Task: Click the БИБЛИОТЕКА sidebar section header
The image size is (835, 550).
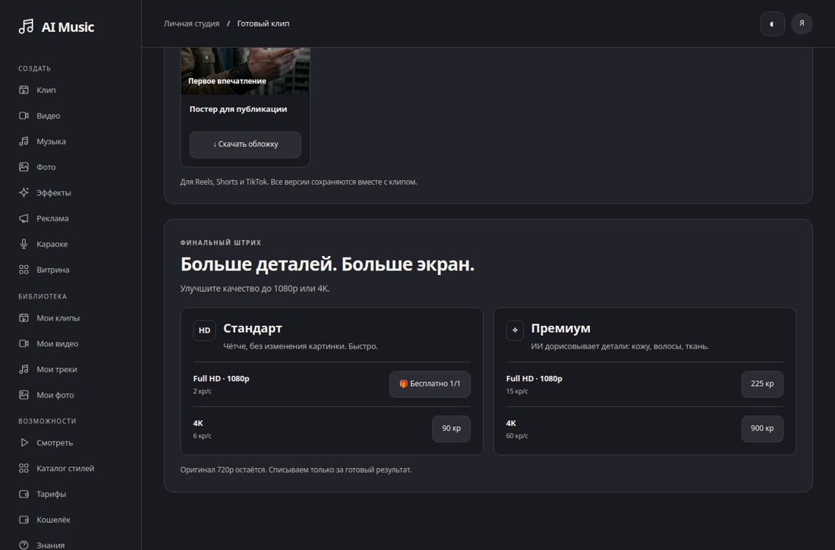Action: [43, 296]
